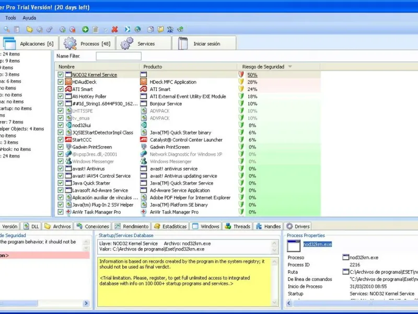Toggle the nod32kui checkbox
This screenshot has height=314, width=418.
pyautogui.click(x=61, y=125)
